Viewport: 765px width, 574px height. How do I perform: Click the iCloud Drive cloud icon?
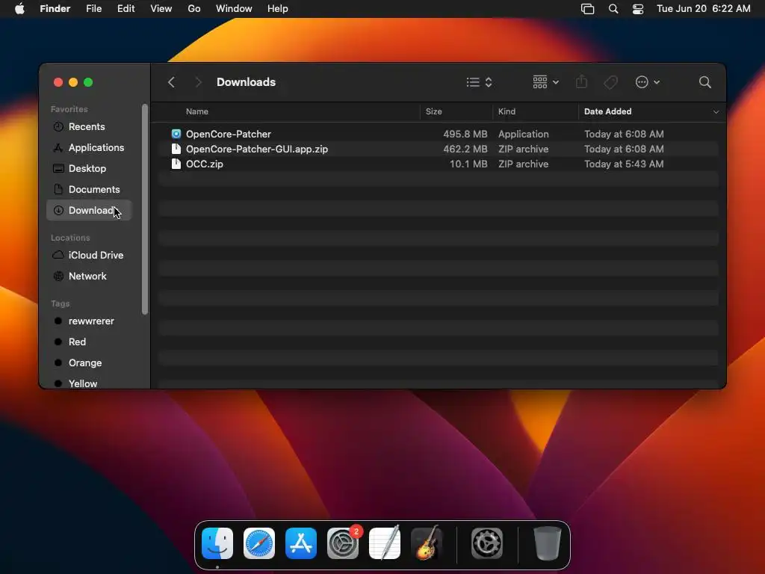coord(58,255)
